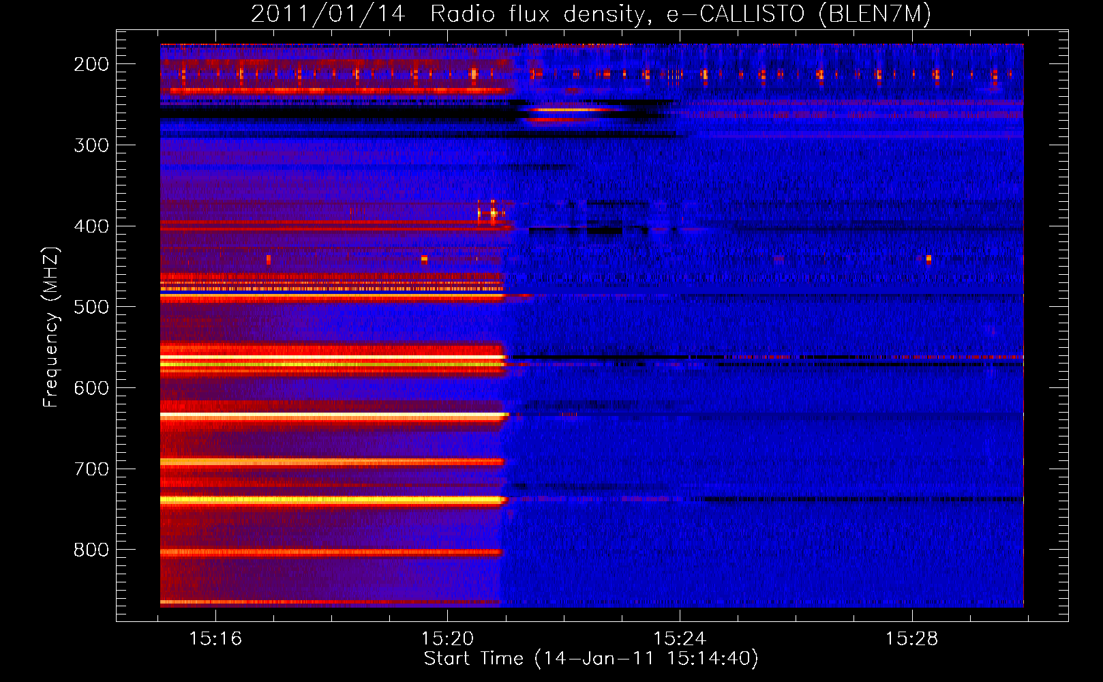Click the 15:24 time tick label
Screen dimensions: 1103x682
[x=680, y=639]
